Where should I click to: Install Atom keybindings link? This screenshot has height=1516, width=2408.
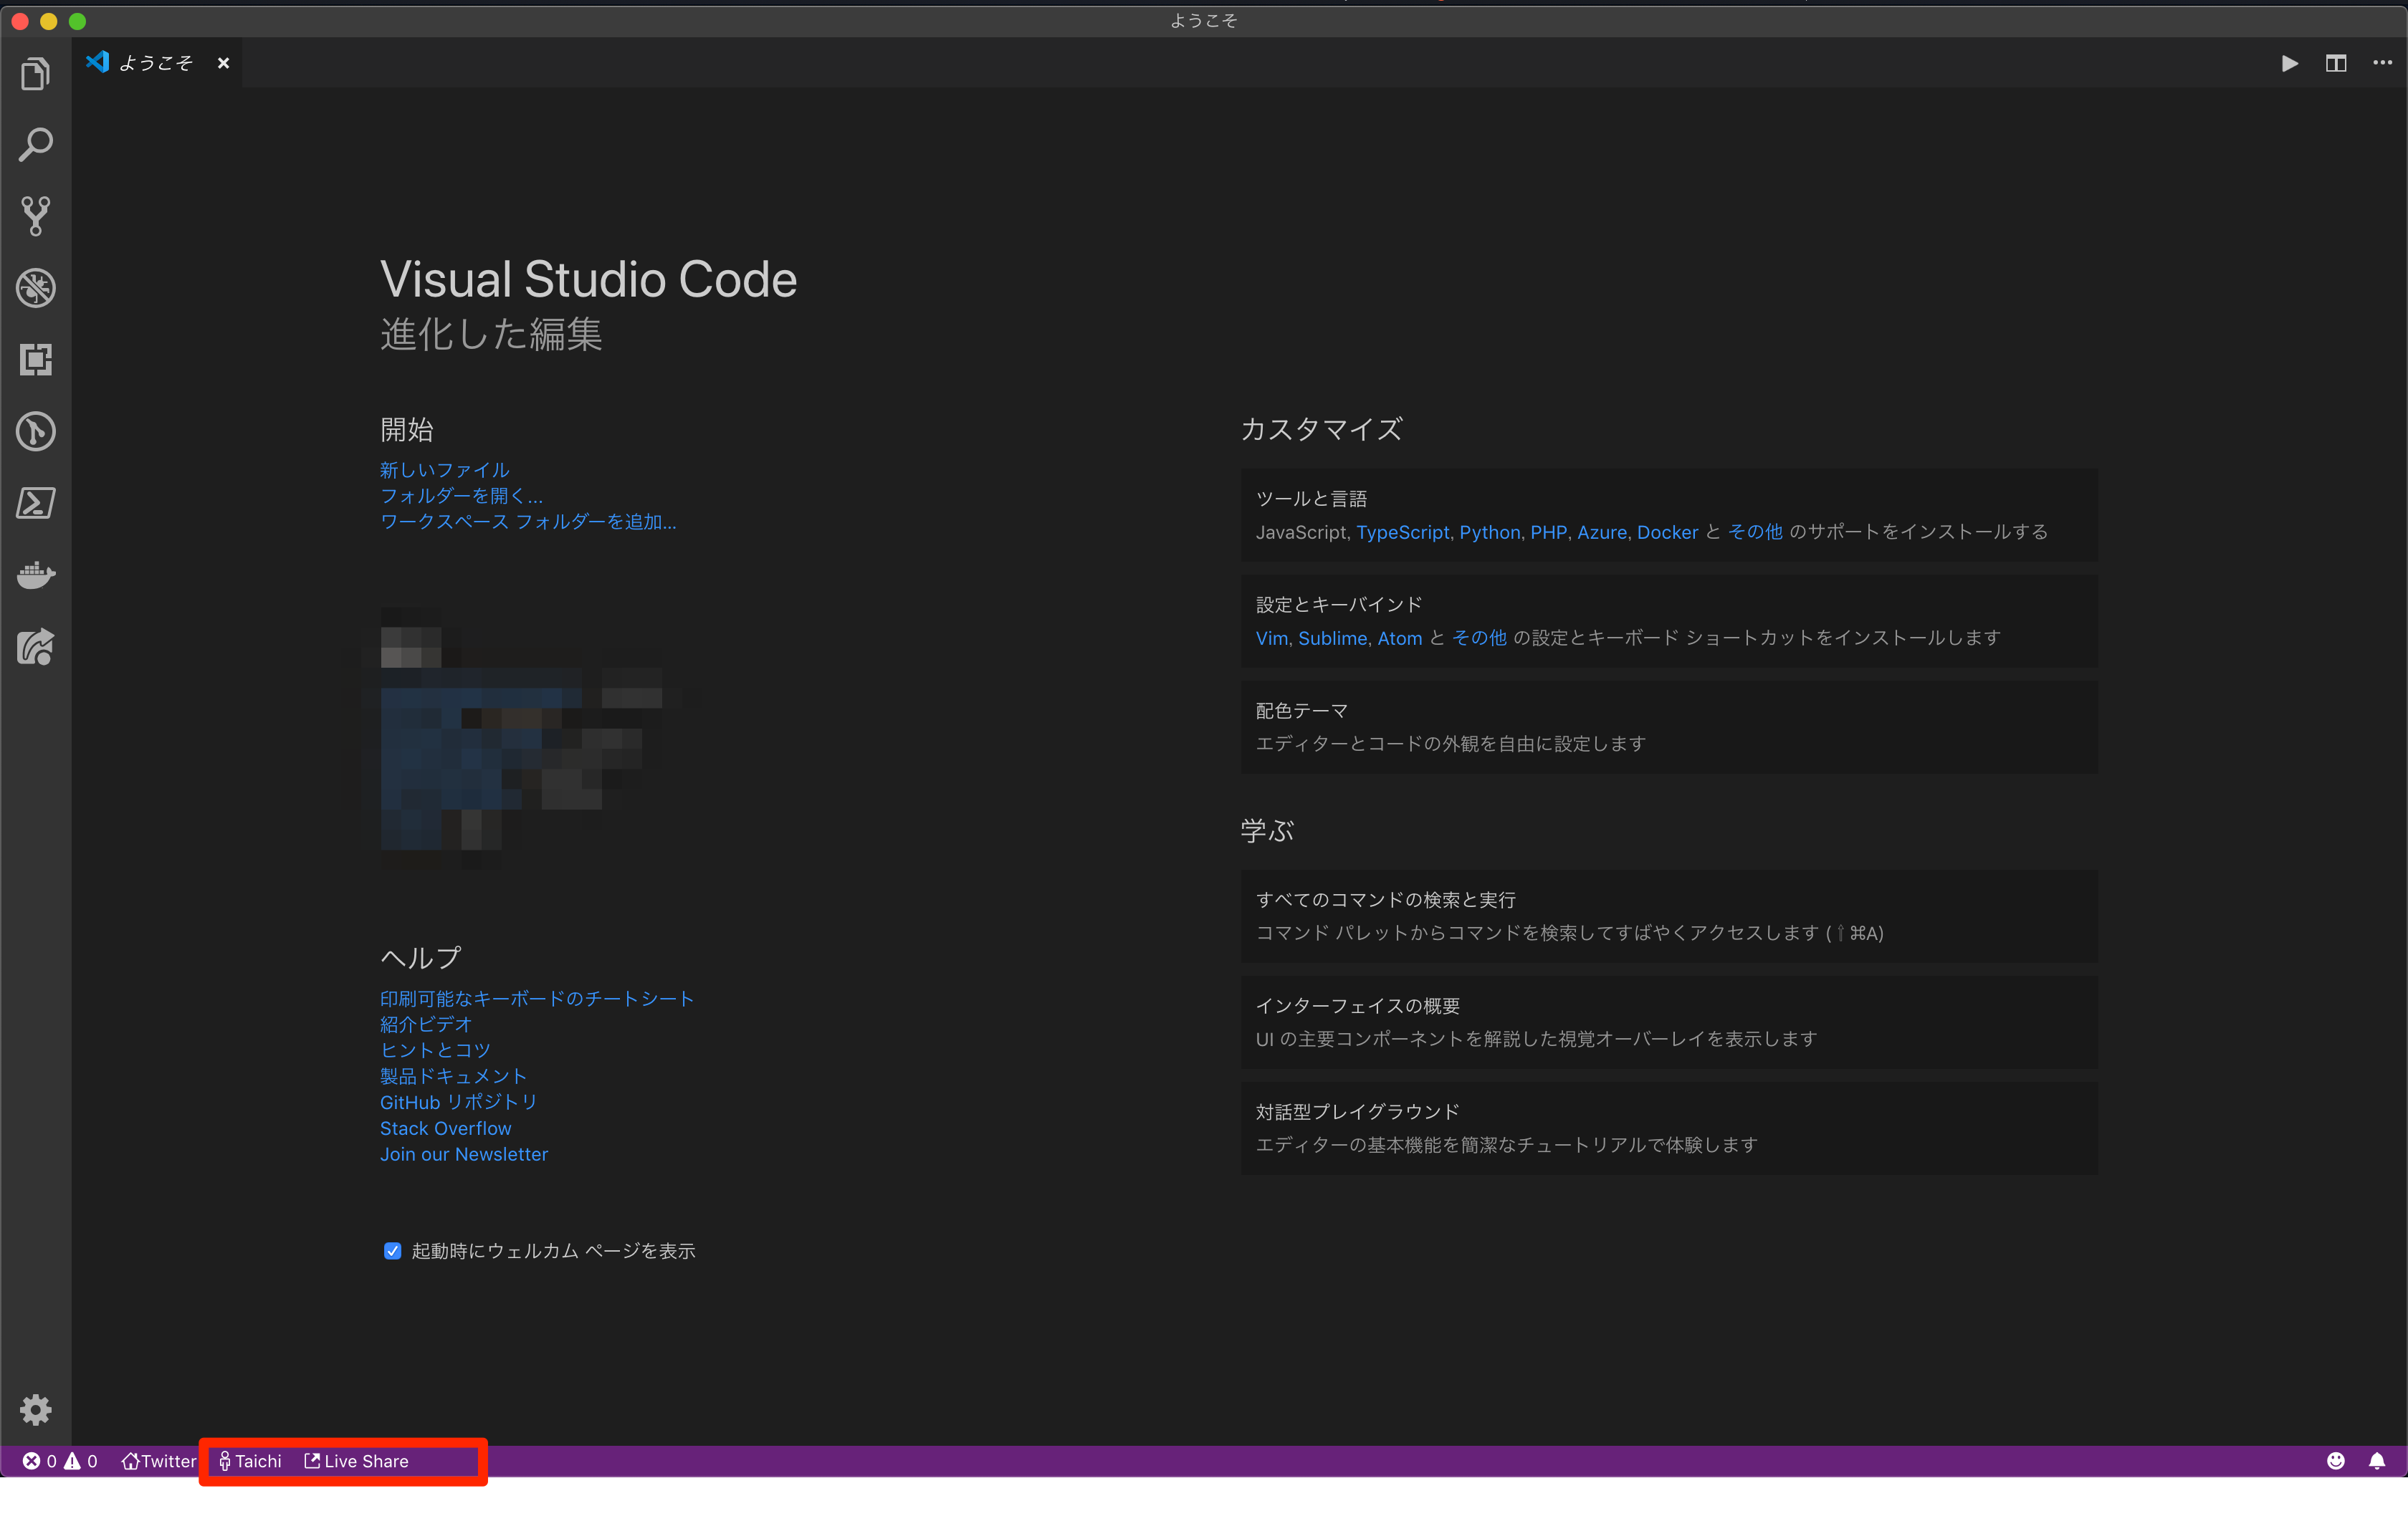1400,638
